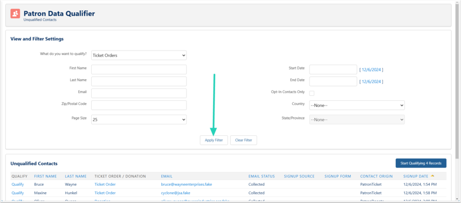This screenshot has width=461, height=203.
Task: Click the 12/6/2024 link beside Start Date
Action: coord(371,69)
